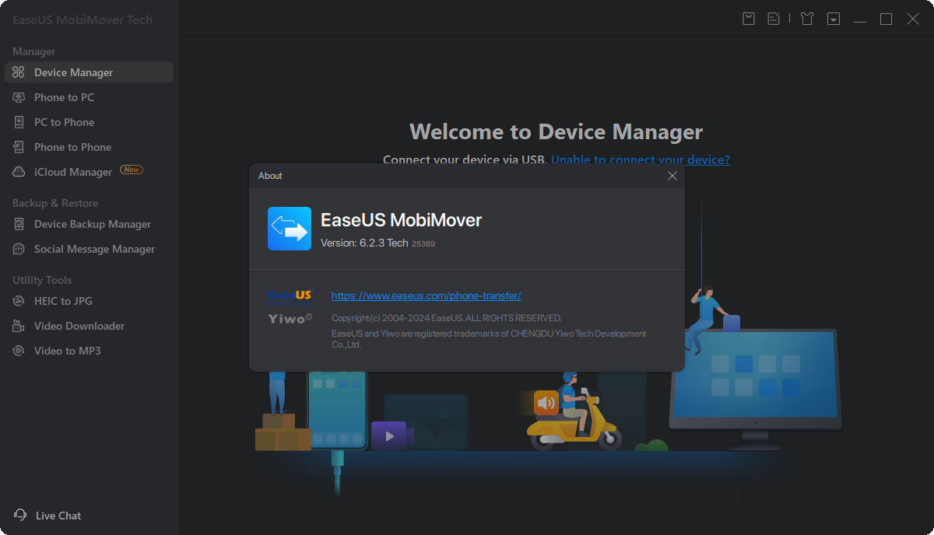The image size is (934, 535).
Task: Select PC to Phone in sidebar
Action: click(89, 122)
